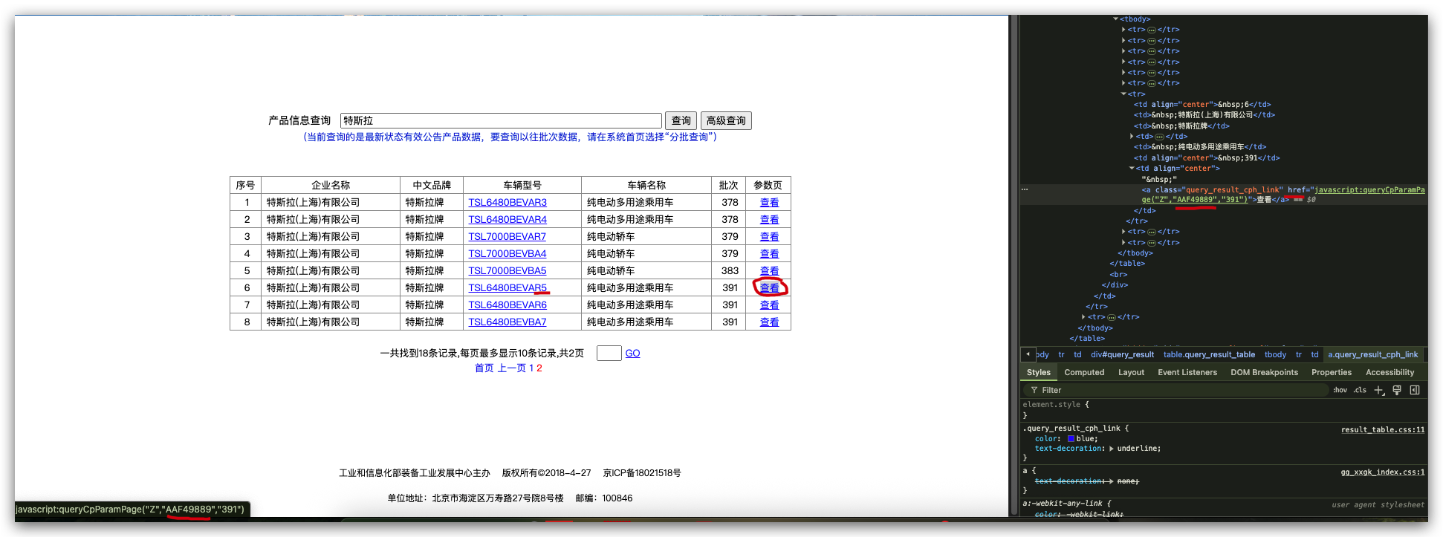Viewport: 1443px width, 537px height.
Task: Click the 参数页 column header
Action: coord(768,186)
